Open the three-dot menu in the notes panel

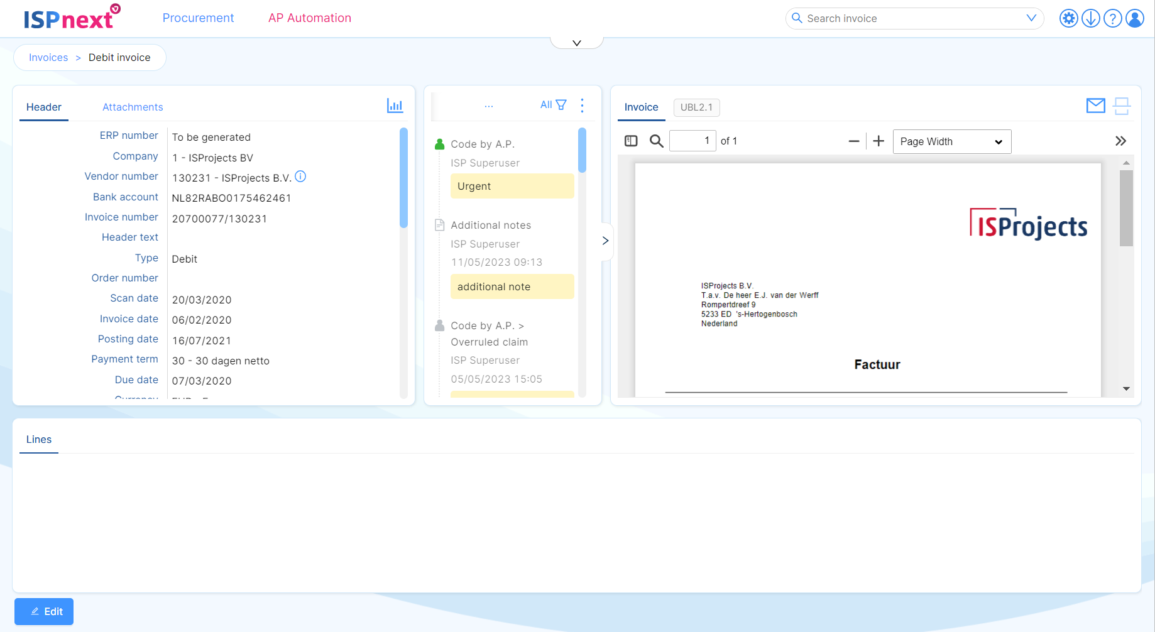(583, 105)
